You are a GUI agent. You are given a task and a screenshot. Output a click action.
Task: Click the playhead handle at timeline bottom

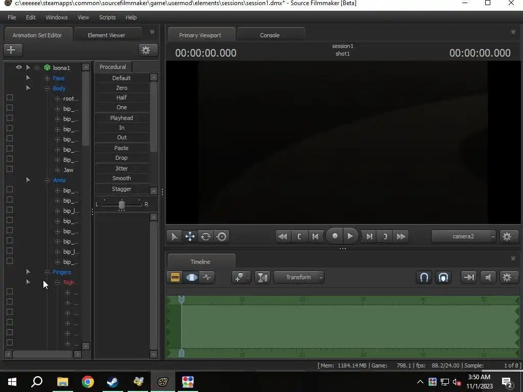[181, 353]
